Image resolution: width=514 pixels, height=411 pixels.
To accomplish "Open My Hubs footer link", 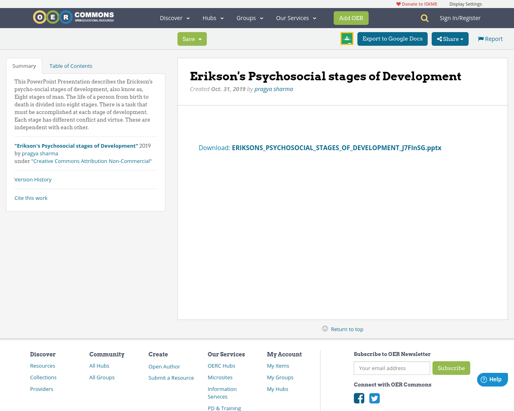I will coord(277,389).
